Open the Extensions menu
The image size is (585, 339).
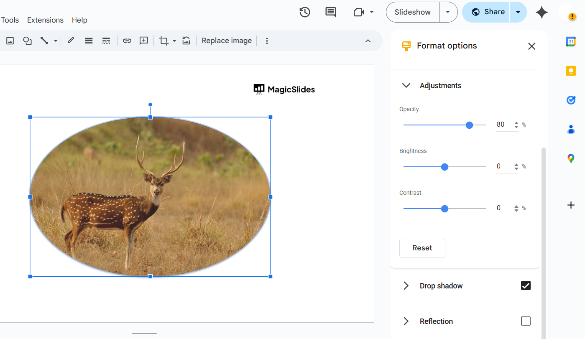(45, 20)
